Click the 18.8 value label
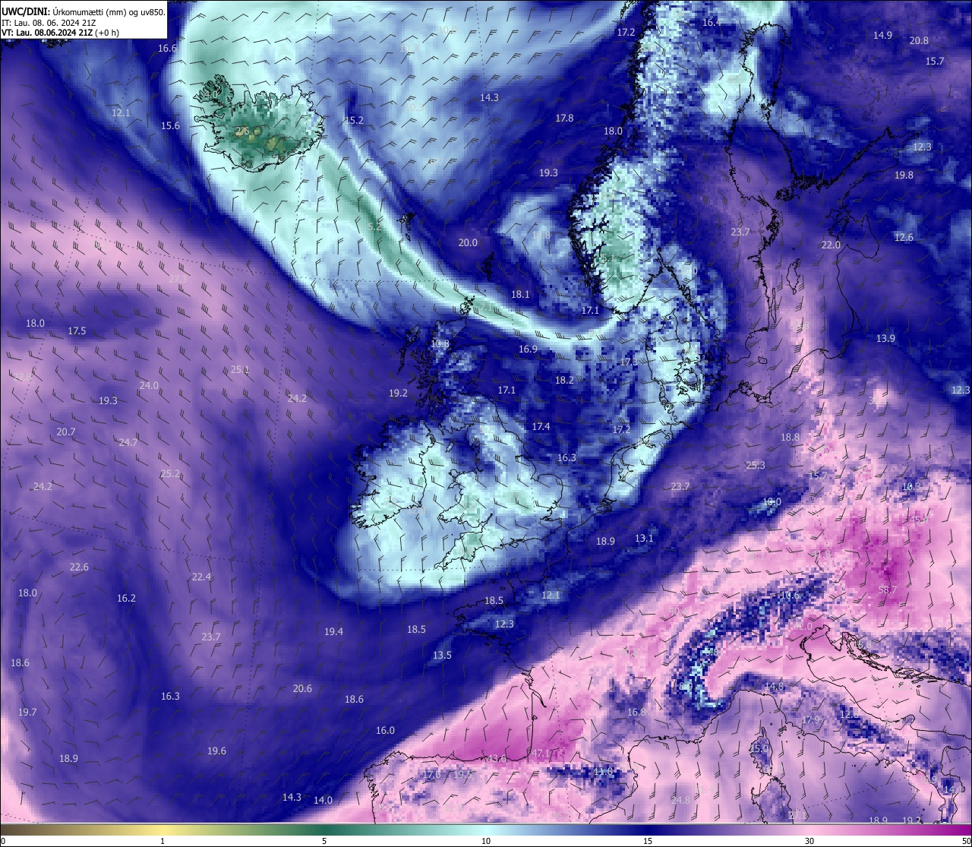This screenshot has width=972, height=847. [x=790, y=437]
